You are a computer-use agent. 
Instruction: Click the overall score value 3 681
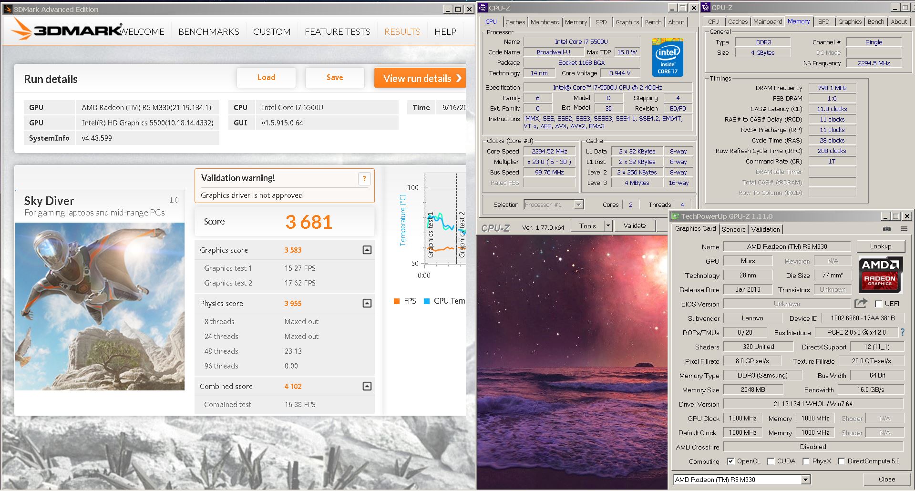click(309, 222)
